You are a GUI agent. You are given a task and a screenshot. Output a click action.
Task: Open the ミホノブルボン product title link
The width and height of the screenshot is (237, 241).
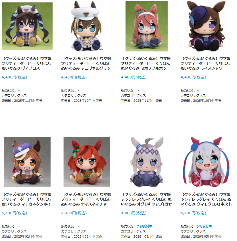pos(146,63)
